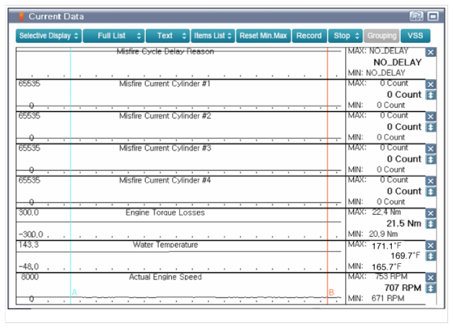Image resolution: width=453 pixels, height=328 pixels.
Task: Select the red cursor B marker line
Action: tap(328, 165)
